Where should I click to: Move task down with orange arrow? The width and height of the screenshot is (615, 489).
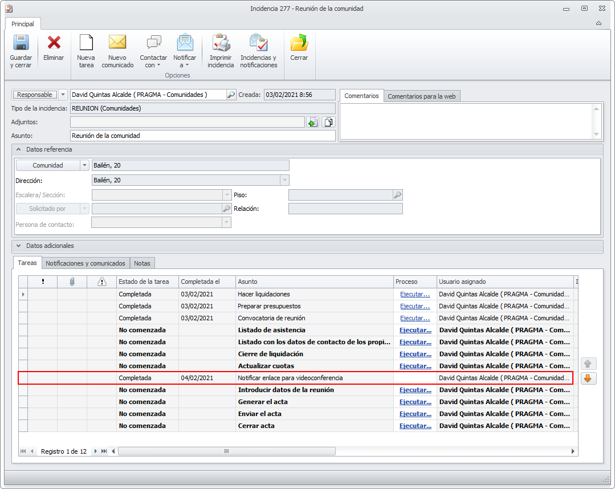[x=589, y=378]
